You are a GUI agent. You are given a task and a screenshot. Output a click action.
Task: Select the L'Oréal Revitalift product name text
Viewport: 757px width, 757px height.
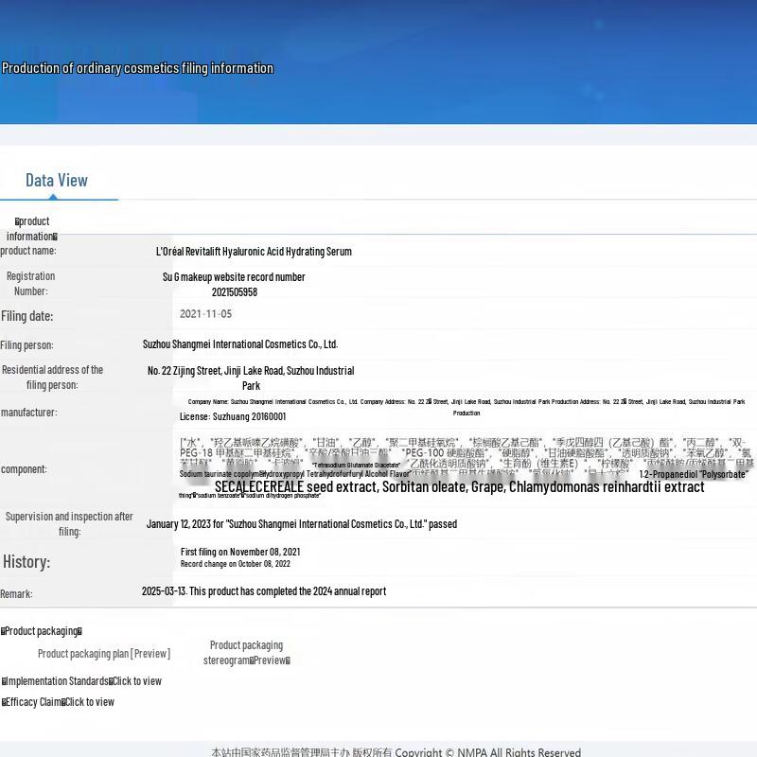pyautogui.click(x=254, y=252)
